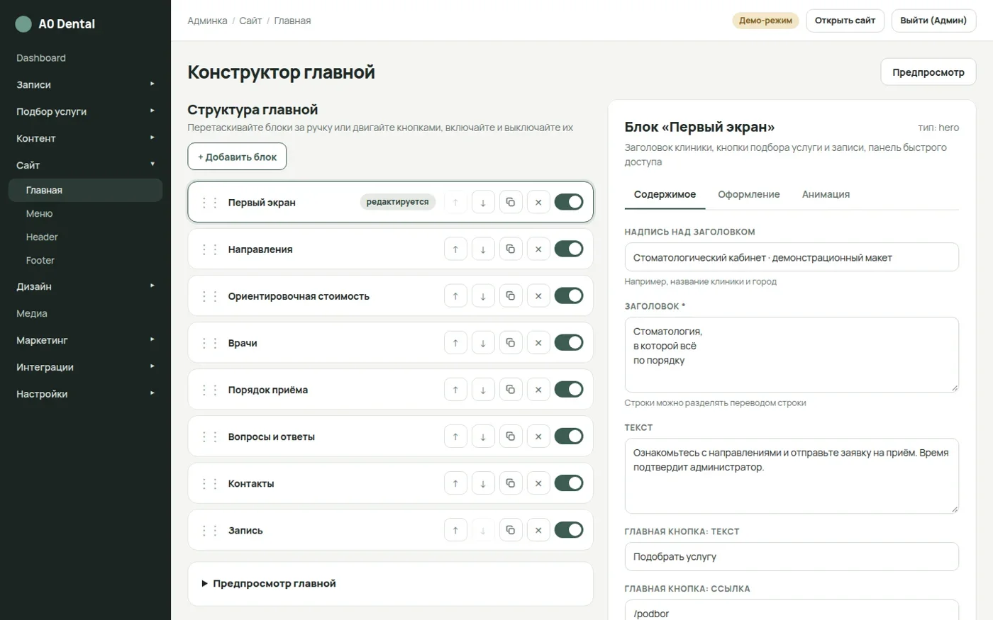The image size is (993, 620).
Task: Click the «Текст» description textarea
Action: click(x=792, y=475)
